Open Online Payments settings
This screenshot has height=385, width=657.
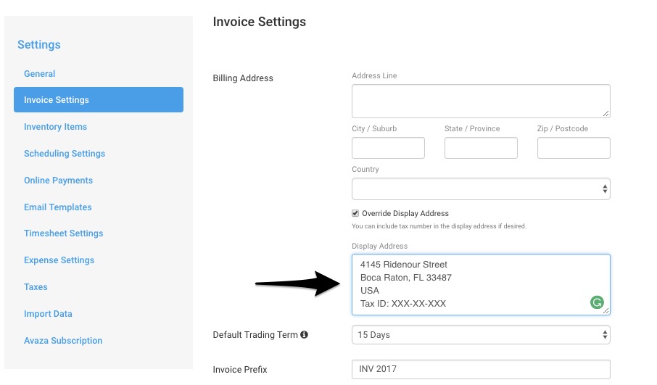[x=58, y=180]
